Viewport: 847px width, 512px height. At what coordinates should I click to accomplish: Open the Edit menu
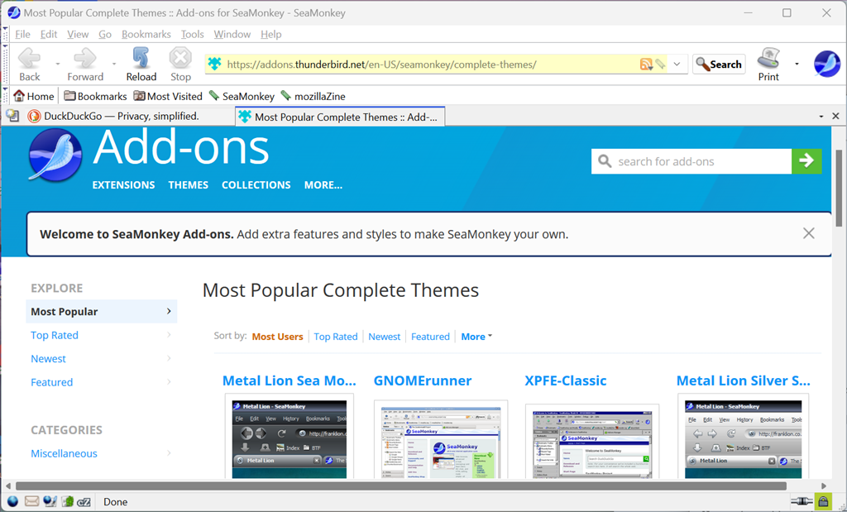pos(49,34)
